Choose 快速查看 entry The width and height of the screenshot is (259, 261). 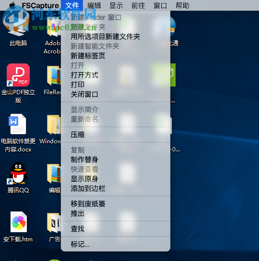pyautogui.click(x=116, y=169)
